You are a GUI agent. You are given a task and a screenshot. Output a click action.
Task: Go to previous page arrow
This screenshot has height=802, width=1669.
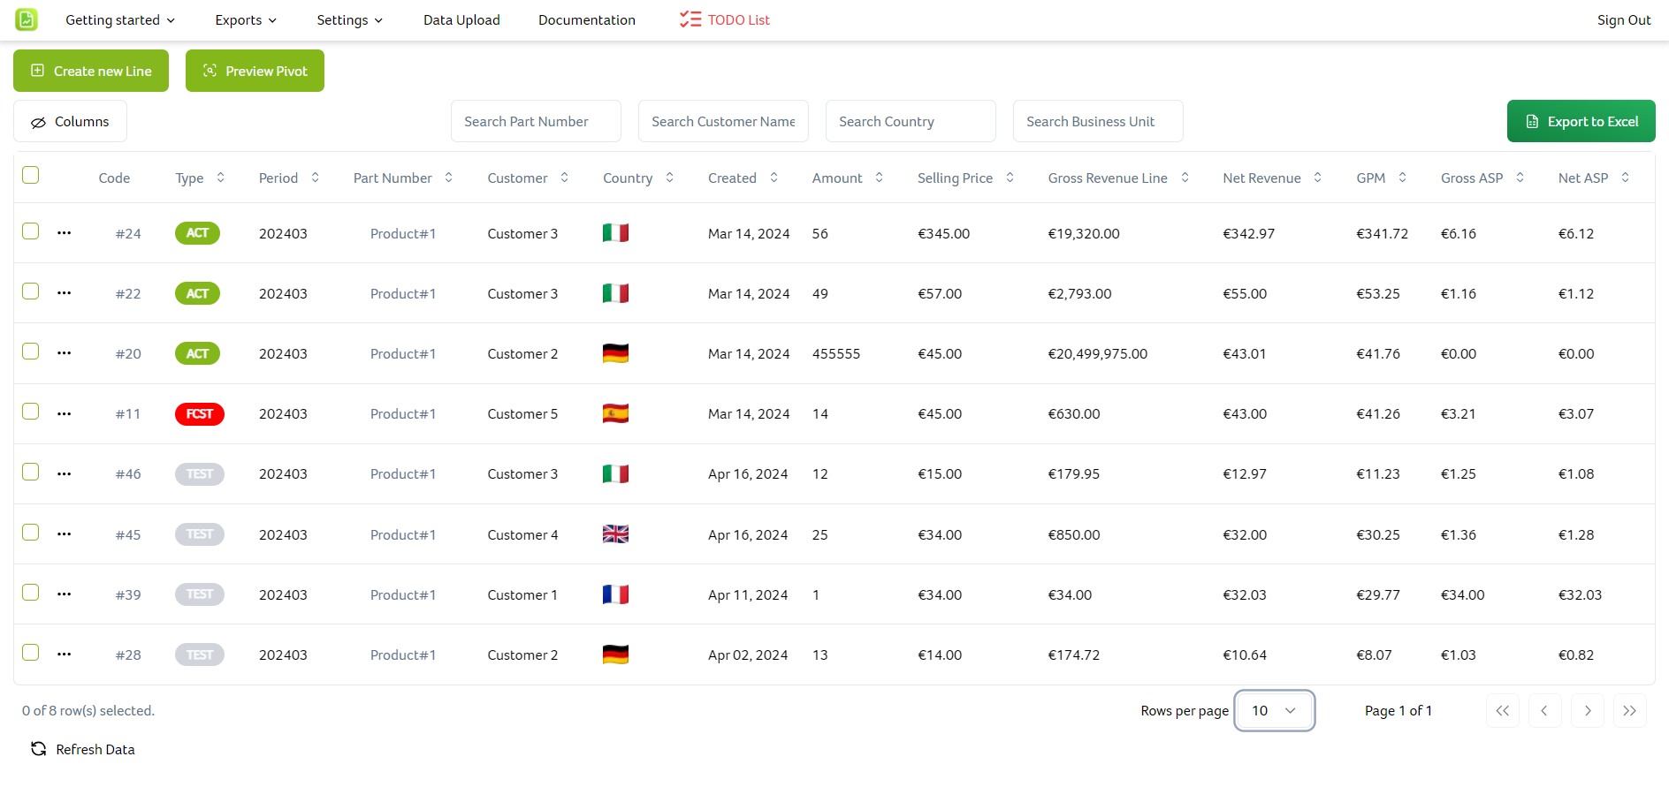pos(1544,711)
